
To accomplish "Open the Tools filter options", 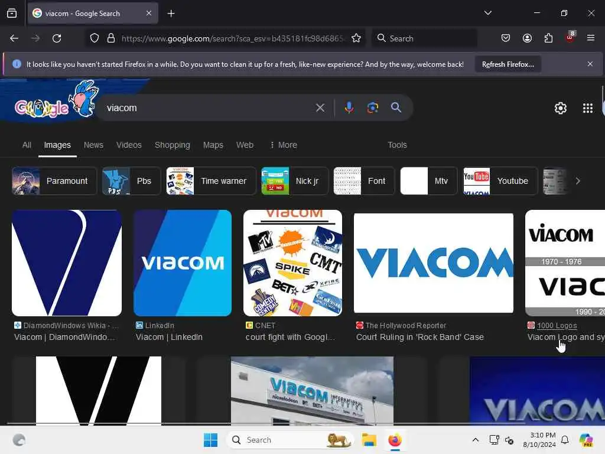I will pos(397,145).
